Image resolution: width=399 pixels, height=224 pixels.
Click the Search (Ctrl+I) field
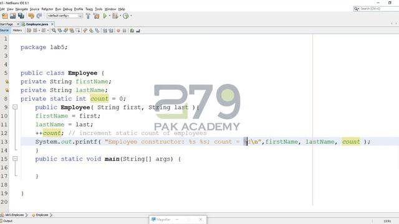pos(379,9)
